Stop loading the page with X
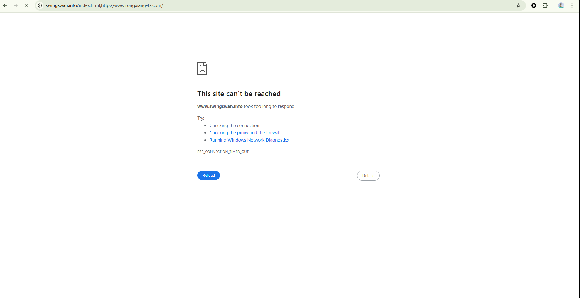Viewport: 580px width, 298px height. (x=27, y=5)
